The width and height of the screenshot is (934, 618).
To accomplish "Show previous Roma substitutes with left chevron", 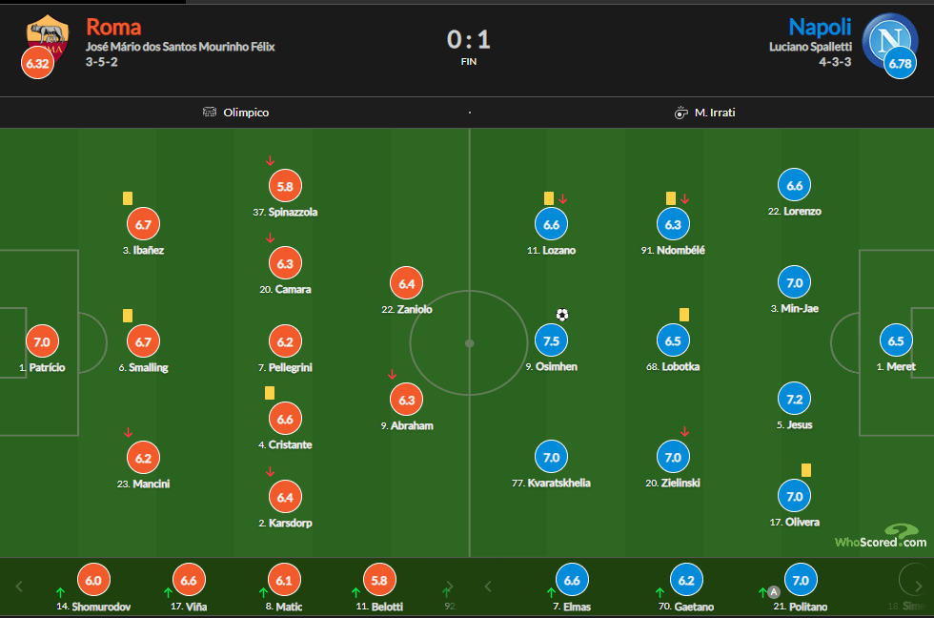I will [x=19, y=587].
